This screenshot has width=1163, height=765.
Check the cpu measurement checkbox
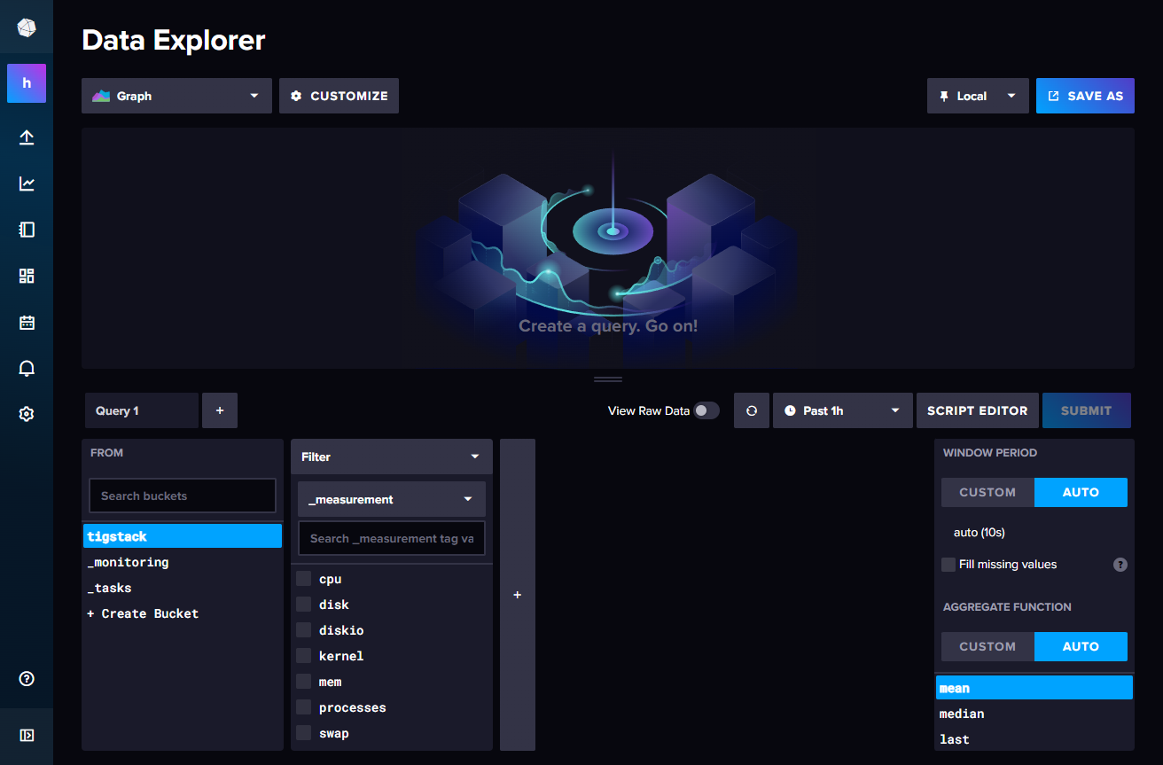click(302, 579)
